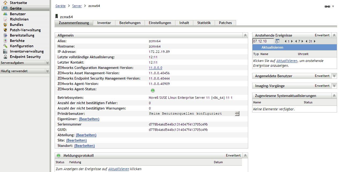Click the Bundles package icon
The image size is (340, 172).
click(5, 25)
